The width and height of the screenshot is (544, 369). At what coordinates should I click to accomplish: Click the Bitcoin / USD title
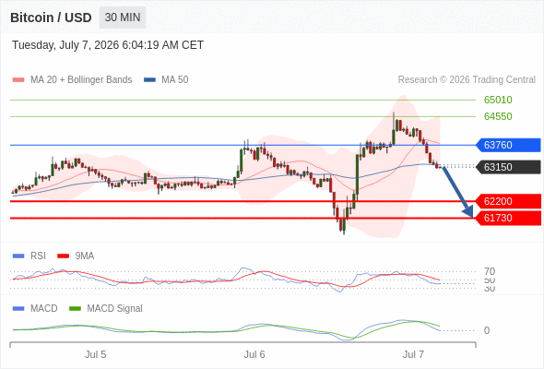(x=51, y=18)
